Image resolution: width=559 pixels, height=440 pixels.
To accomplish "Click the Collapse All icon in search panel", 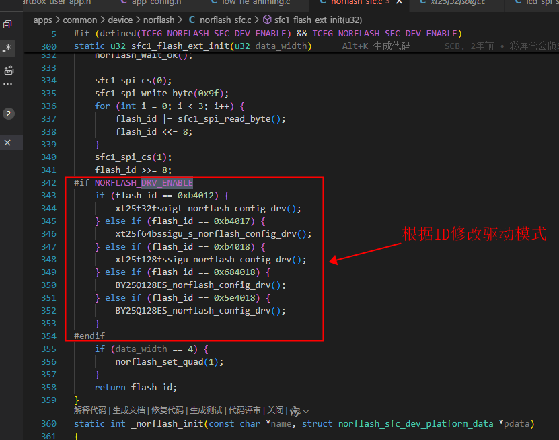I will (7, 24).
